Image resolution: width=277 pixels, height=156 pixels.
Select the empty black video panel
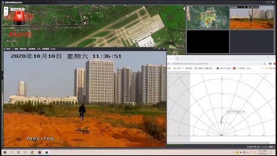pos(208,42)
